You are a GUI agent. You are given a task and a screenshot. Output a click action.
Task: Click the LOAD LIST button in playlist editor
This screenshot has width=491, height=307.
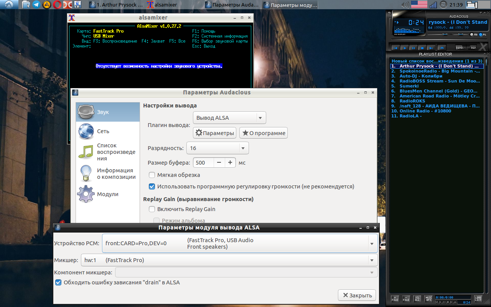478,299
